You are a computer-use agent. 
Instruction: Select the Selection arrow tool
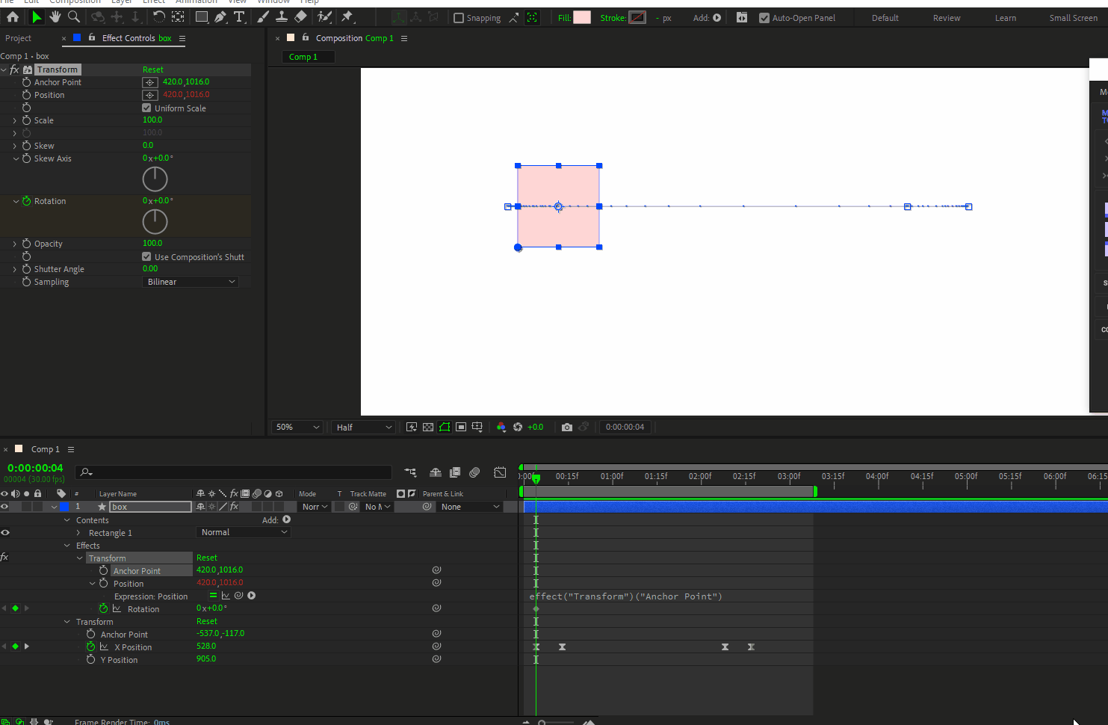tap(36, 16)
